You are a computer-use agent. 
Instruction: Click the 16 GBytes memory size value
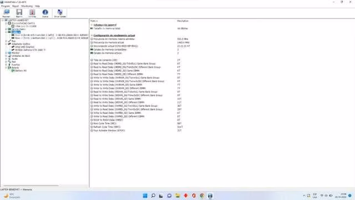182,28
